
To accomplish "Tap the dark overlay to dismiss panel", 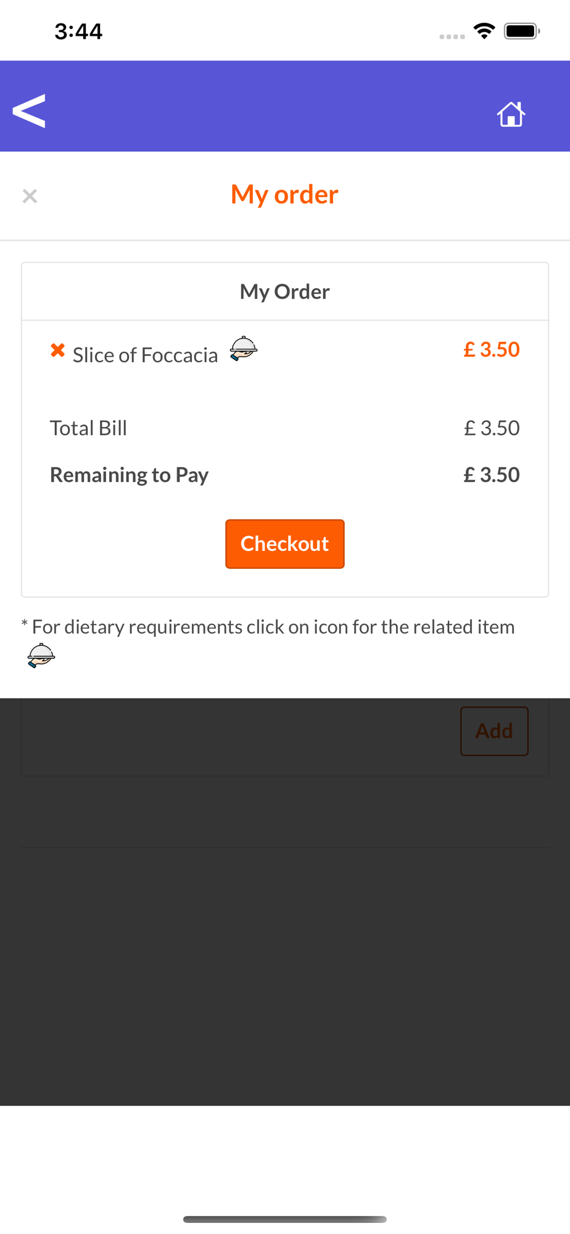I will click(x=285, y=956).
